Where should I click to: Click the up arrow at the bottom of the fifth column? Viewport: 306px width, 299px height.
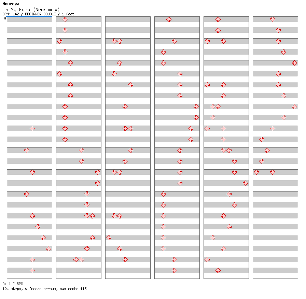click(x=218, y=271)
